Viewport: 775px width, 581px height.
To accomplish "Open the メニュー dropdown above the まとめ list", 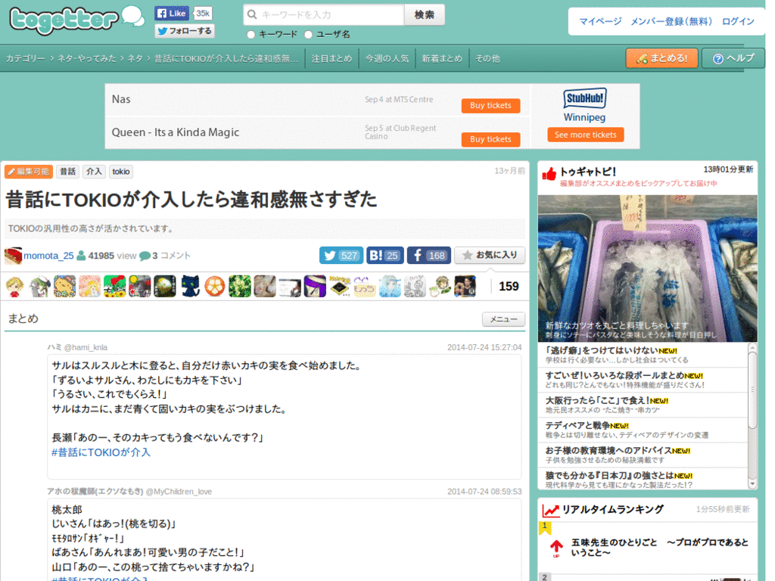I will 503,320.
